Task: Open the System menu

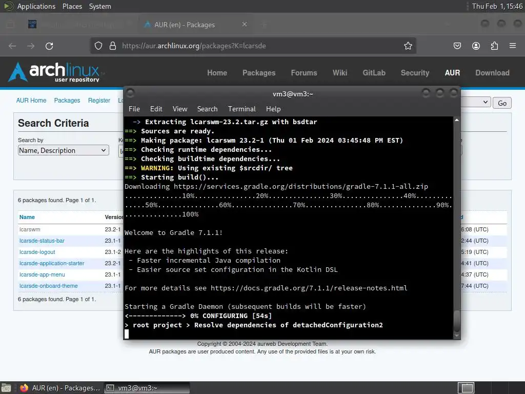Action: point(100,6)
